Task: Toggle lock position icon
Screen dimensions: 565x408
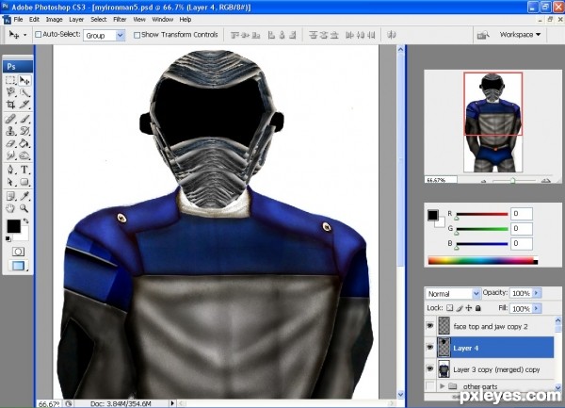Action: (x=469, y=308)
